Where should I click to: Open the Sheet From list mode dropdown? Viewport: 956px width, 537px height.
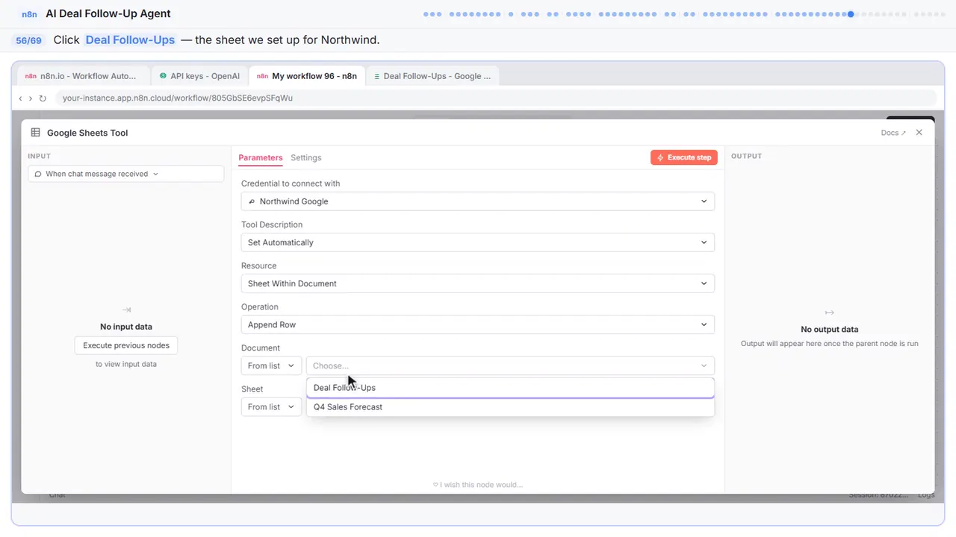tap(271, 406)
